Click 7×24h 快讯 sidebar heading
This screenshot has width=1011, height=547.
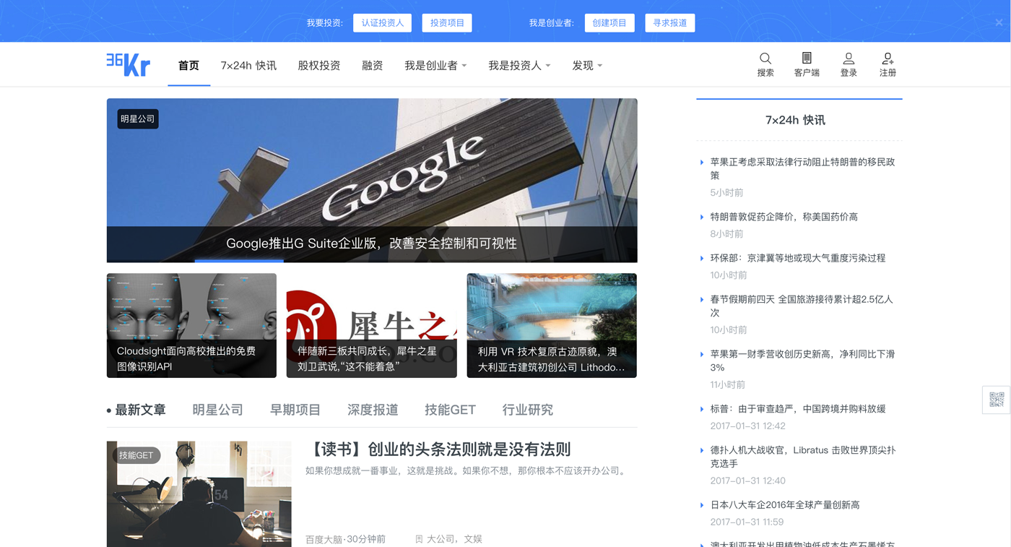click(x=795, y=120)
